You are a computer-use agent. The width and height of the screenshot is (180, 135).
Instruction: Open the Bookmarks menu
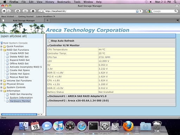click(64, 2)
